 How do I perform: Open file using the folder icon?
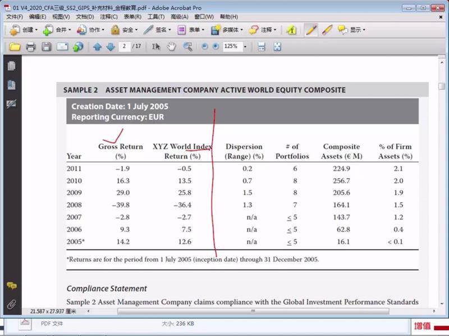(15, 46)
